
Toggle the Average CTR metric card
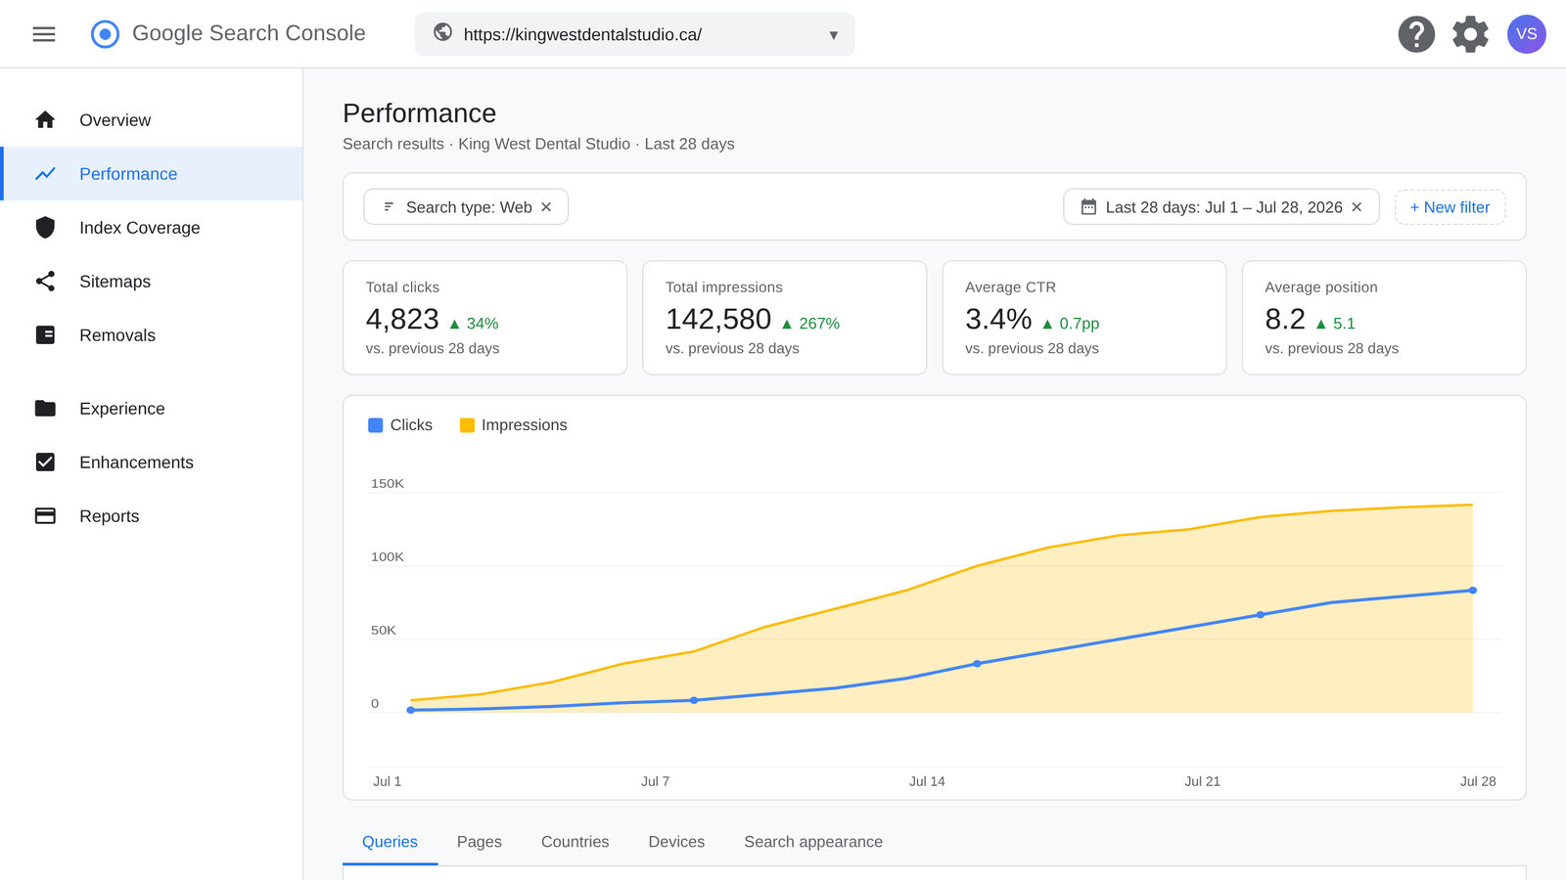click(x=1083, y=318)
